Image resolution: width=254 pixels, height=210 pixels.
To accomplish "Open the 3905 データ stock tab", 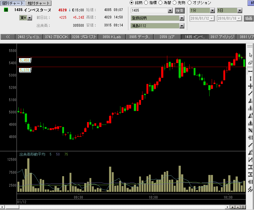I will click(139, 37).
